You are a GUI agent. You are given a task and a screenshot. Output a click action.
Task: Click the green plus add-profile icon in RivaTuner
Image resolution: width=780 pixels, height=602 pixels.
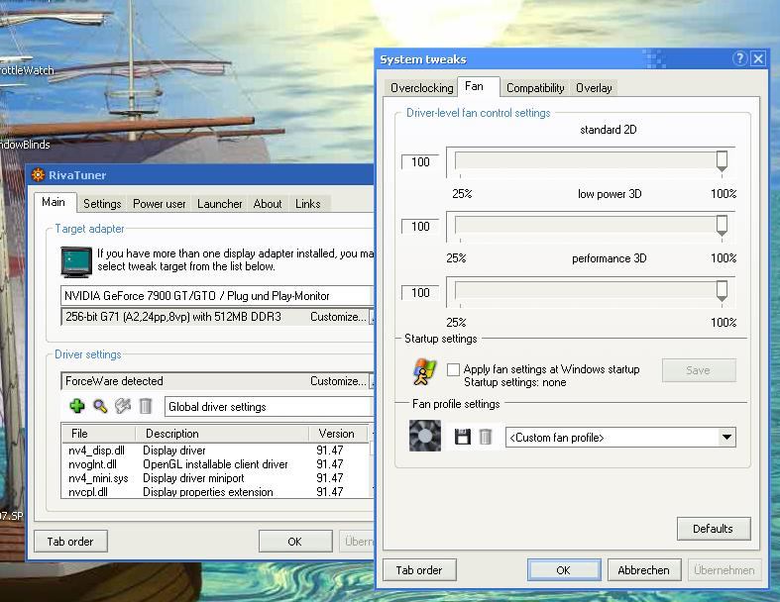77,406
